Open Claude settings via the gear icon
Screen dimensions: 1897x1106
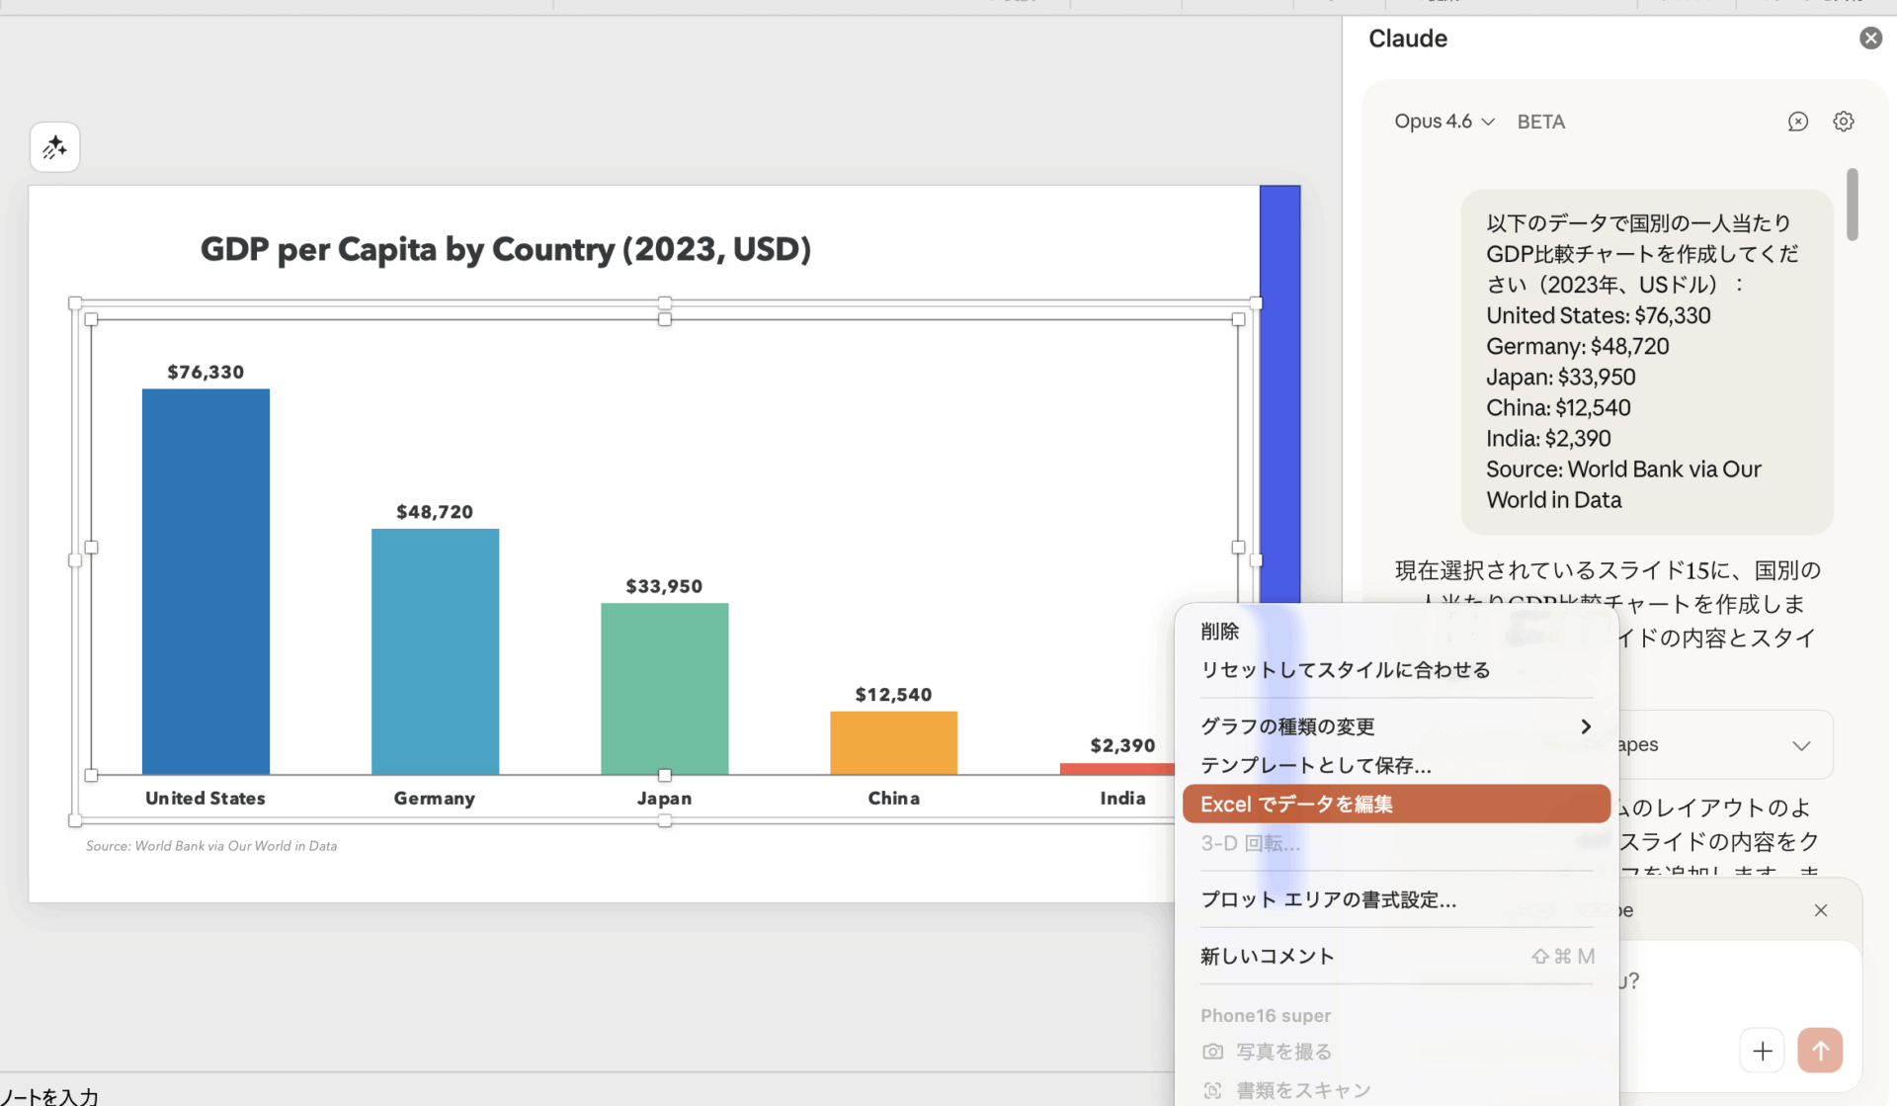pos(1844,121)
